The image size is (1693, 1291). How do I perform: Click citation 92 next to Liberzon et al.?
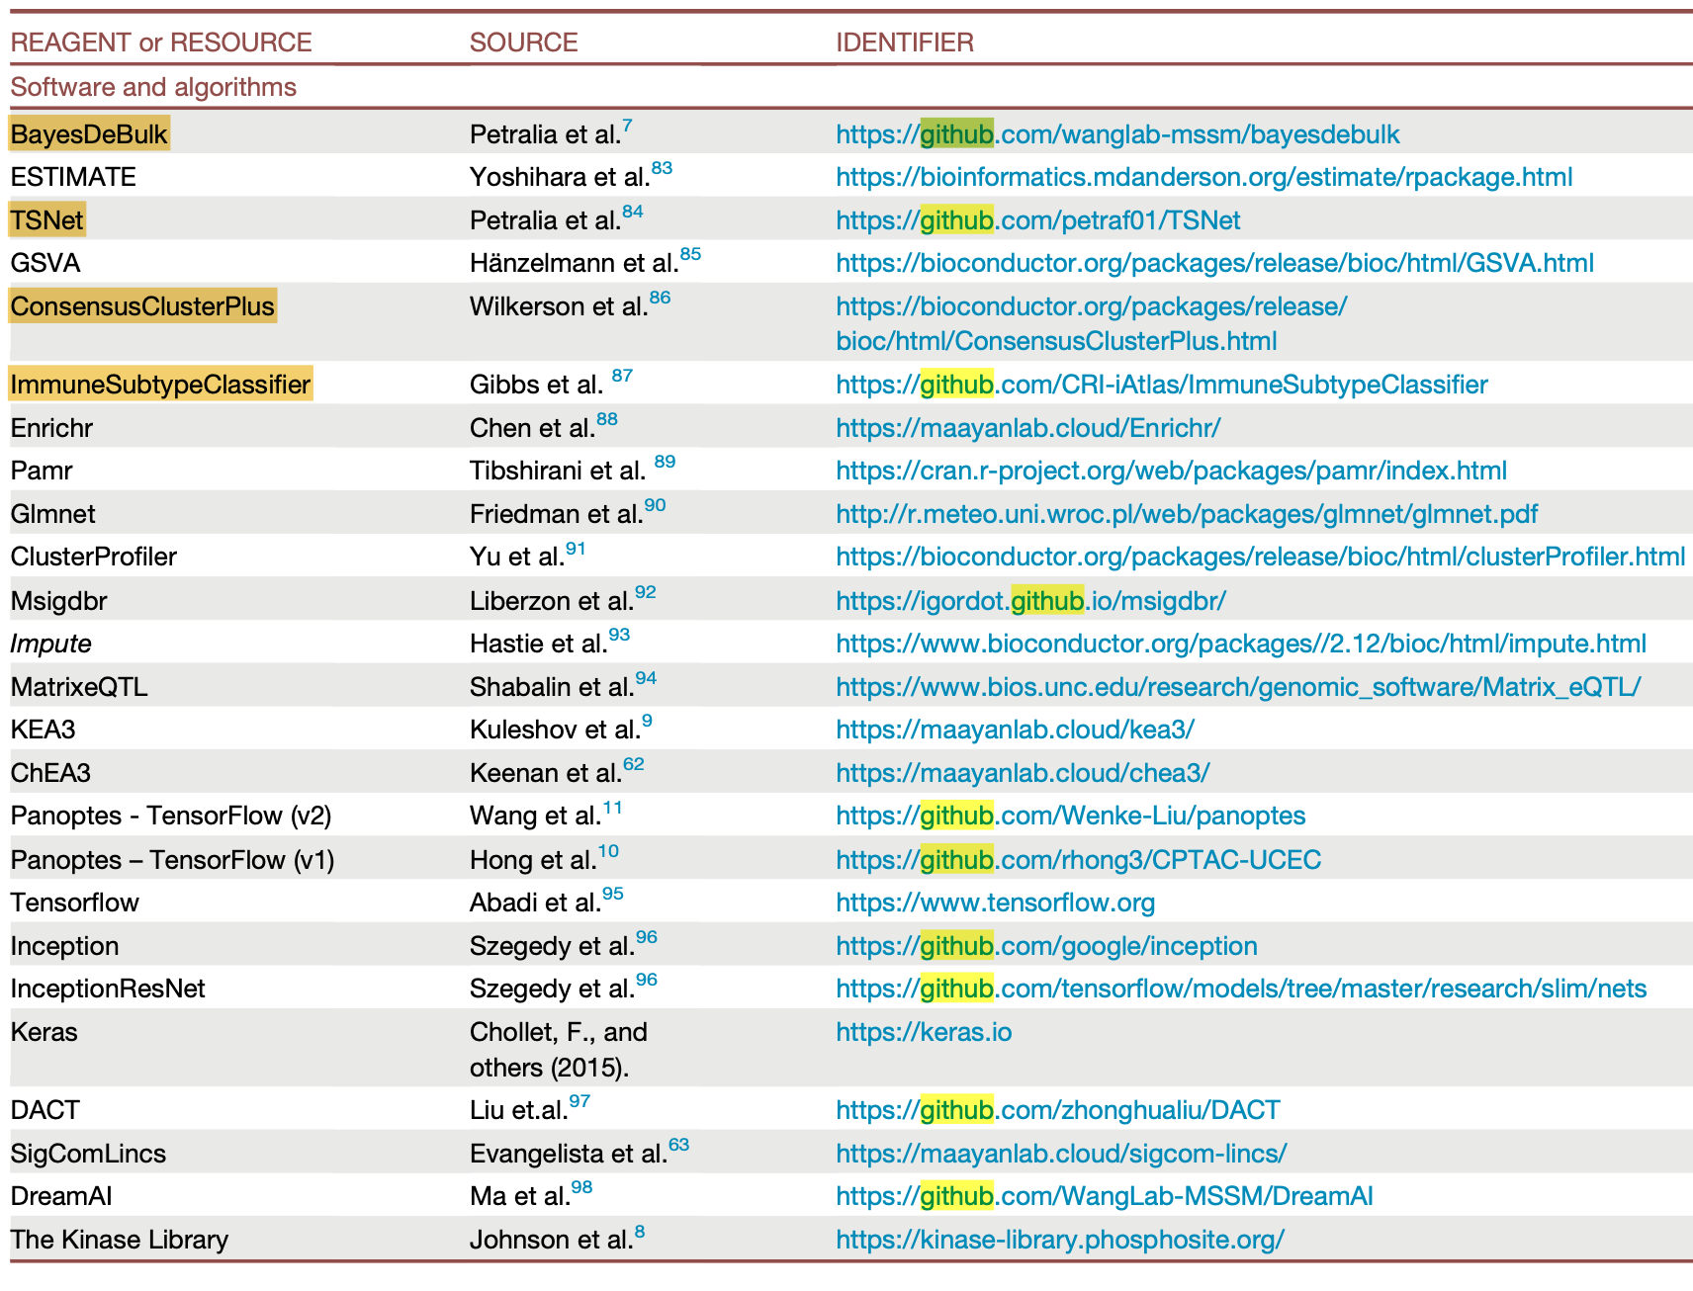pos(646,592)
